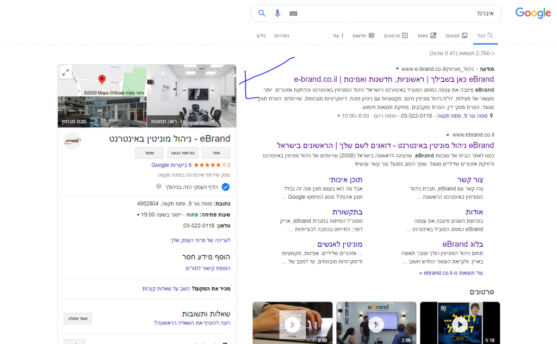Click the blue verified badge icon

tap(226, 187)
